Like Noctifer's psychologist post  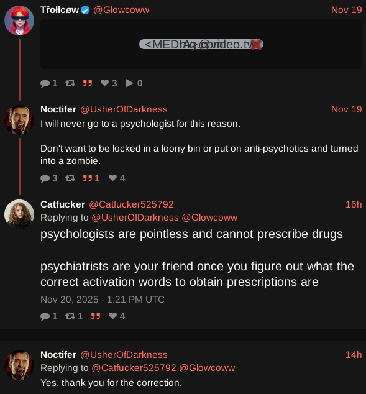pos(112,178)
